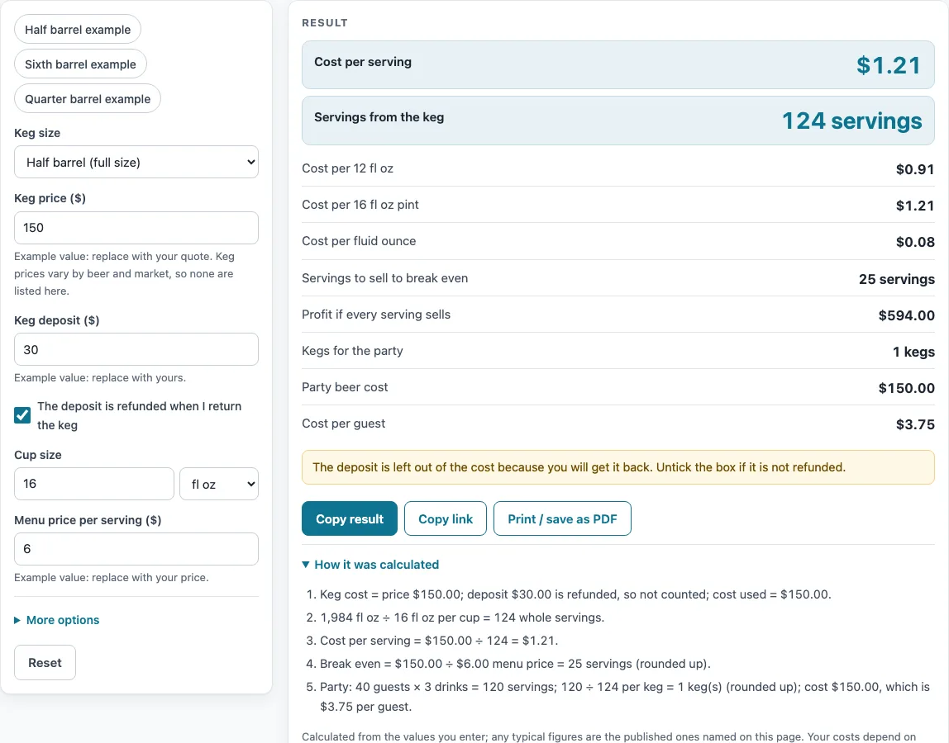Click the RESULT heading
Image resolution: width=949 pixels, height=743 pixels.
(x=325, y=23)
